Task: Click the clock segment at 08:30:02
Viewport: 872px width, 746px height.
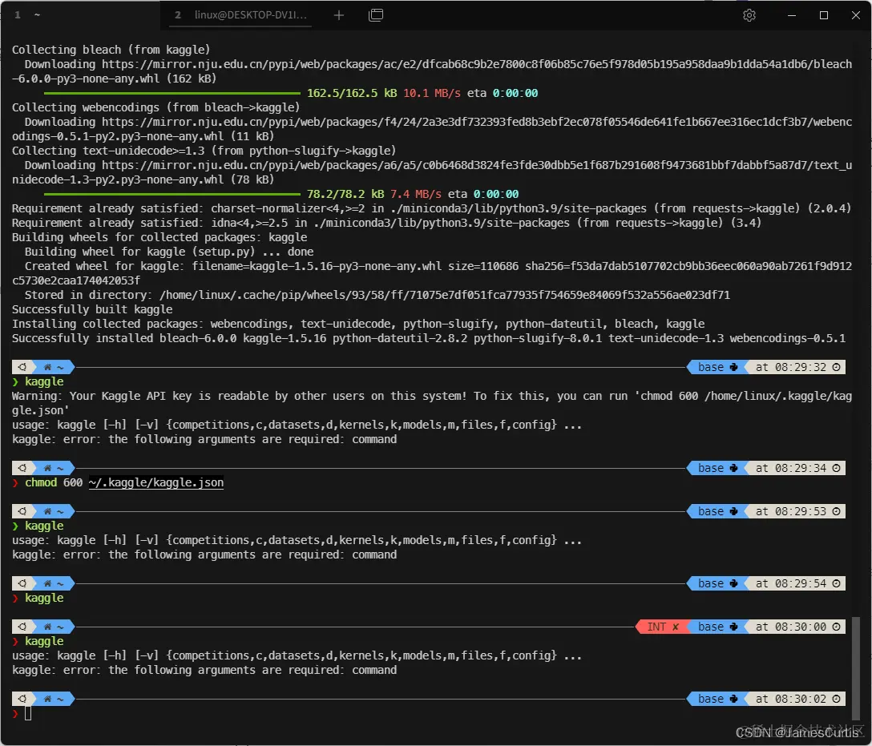Action: tap(797, 699)
